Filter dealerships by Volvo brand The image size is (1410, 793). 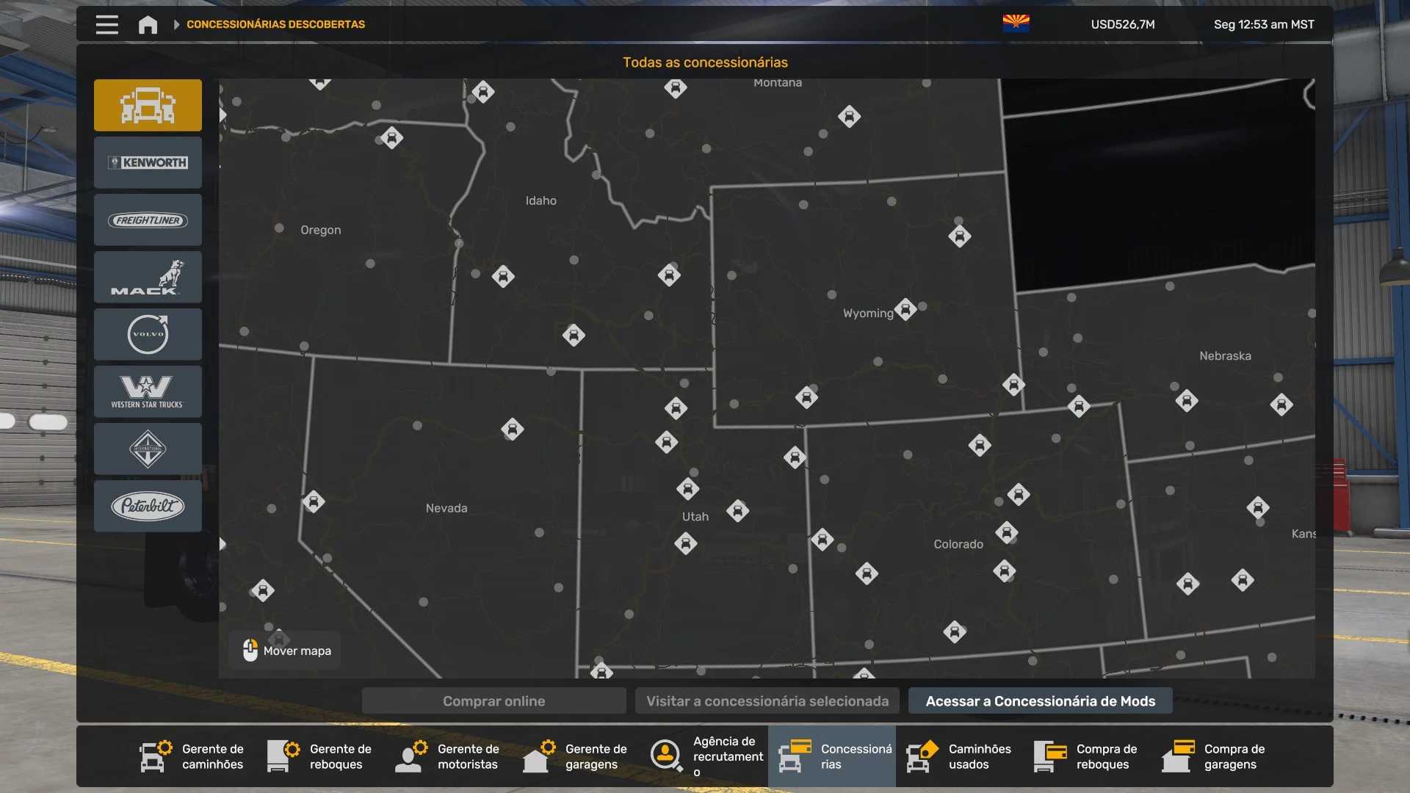[148, 334]
